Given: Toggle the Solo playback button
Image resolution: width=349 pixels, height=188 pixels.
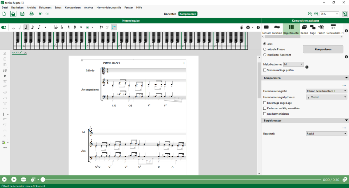Looking at the screenshot, I should (23, 180).
